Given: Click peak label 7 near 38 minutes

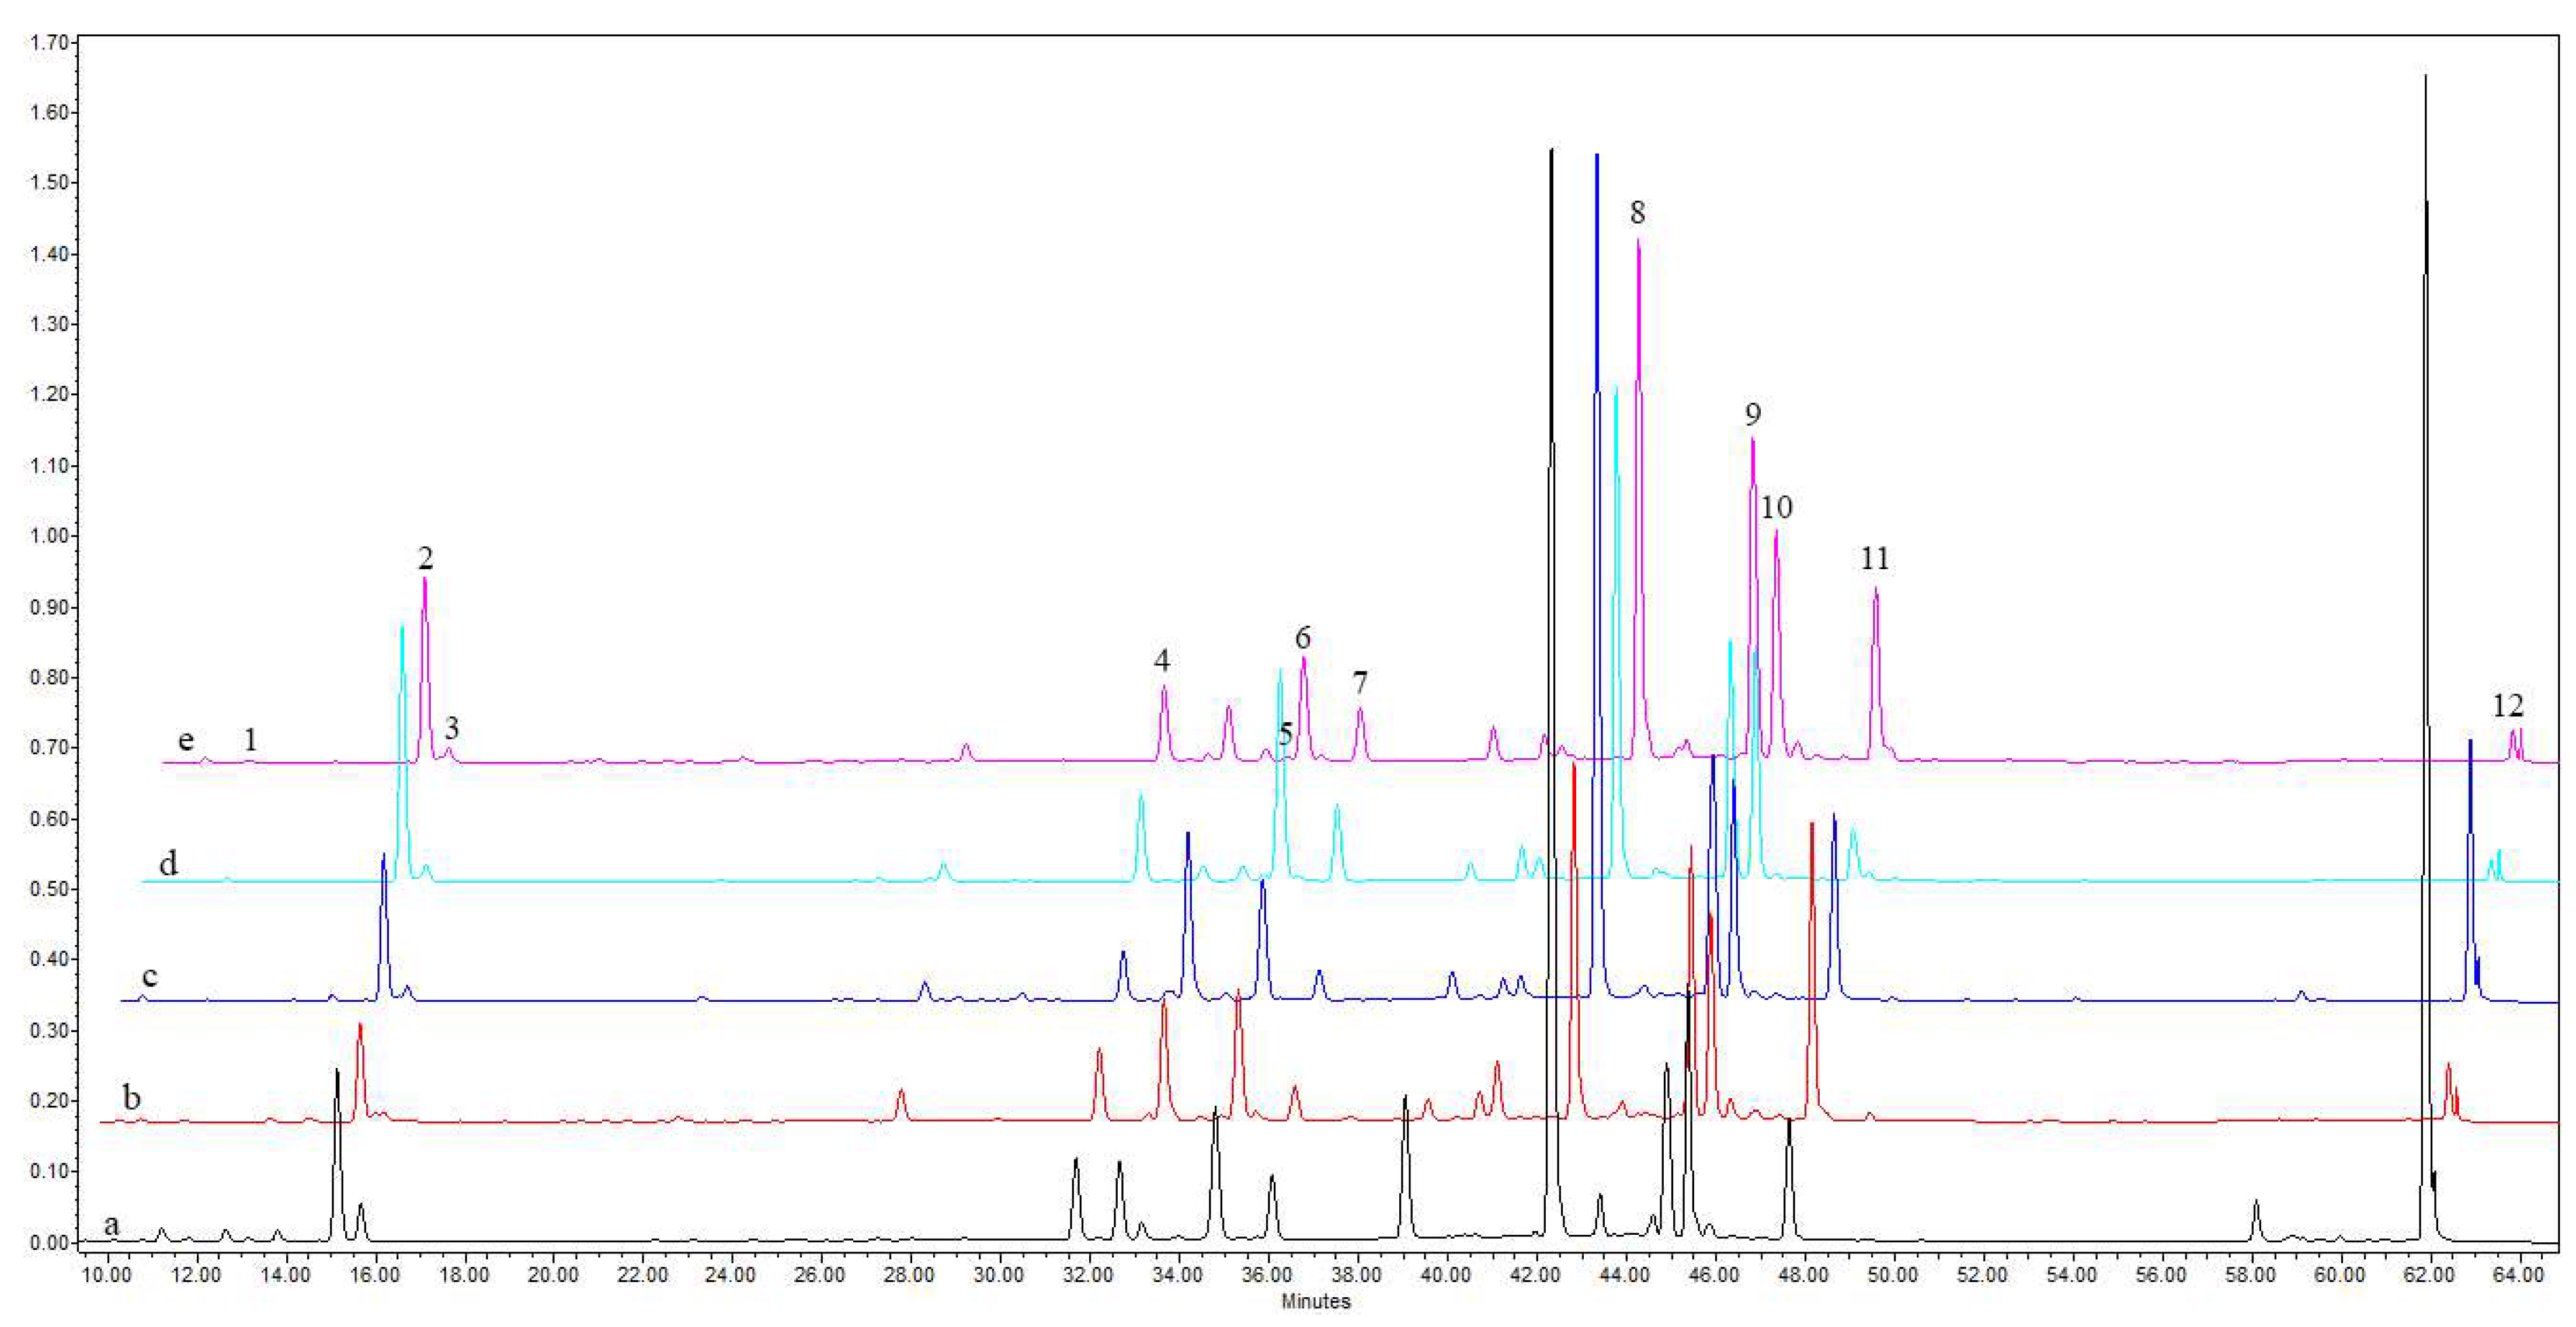Looking at the screenshot, I should point(1359,683).
